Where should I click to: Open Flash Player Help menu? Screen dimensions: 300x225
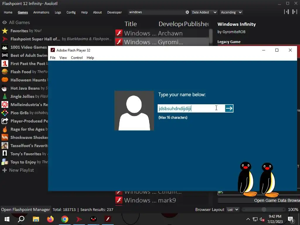pos(90,58)
